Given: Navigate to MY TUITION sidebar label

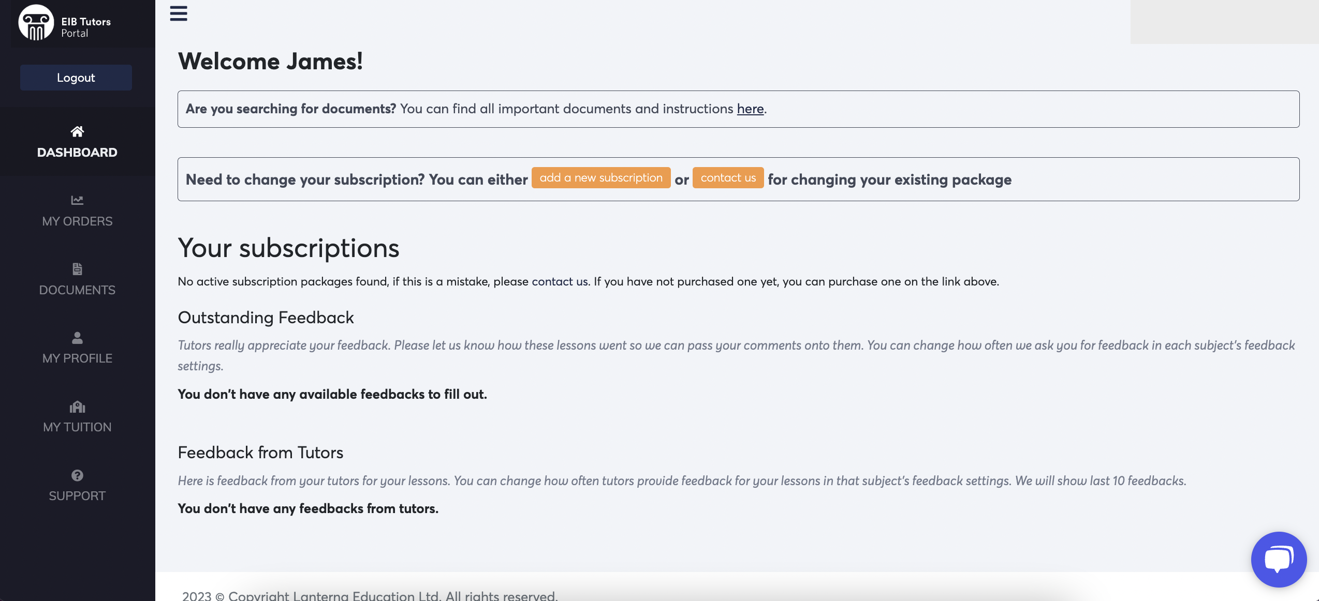Looking at the screenshot, I should (x=77, y=427).
